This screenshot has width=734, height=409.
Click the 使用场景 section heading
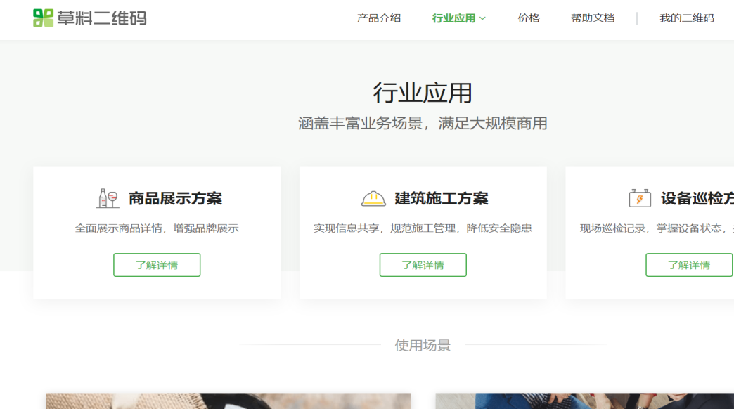[423, 345]
